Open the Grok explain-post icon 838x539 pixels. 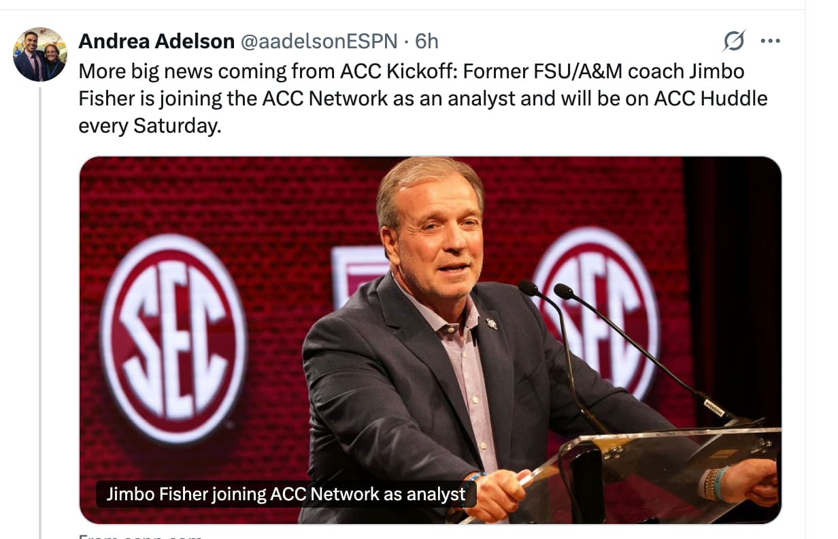click(734, 42)
